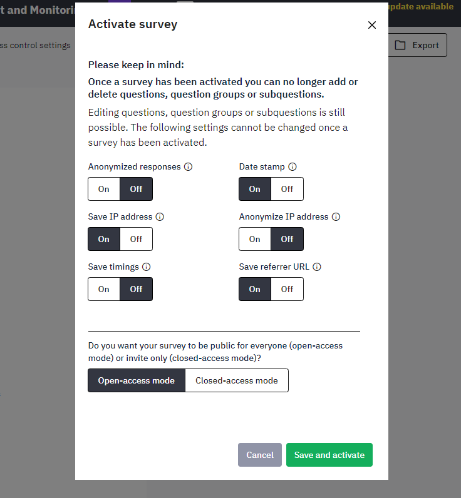
Task: Switch Date stamp to Off
Action: pyautogui.click(x=287, y=189)
